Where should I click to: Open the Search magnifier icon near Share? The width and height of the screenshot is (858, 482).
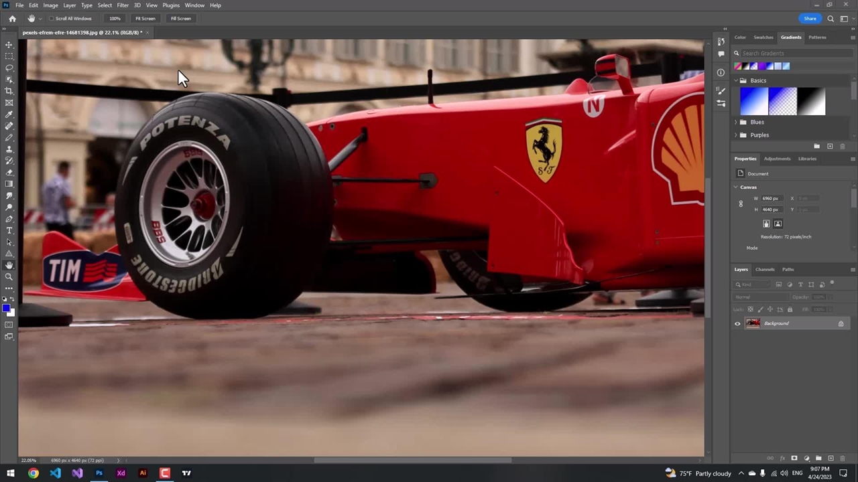(x=831, y=19)
